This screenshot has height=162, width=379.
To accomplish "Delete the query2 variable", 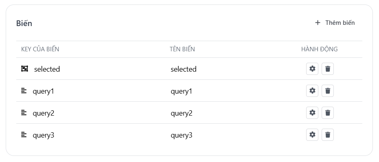I will coord(328,113).
